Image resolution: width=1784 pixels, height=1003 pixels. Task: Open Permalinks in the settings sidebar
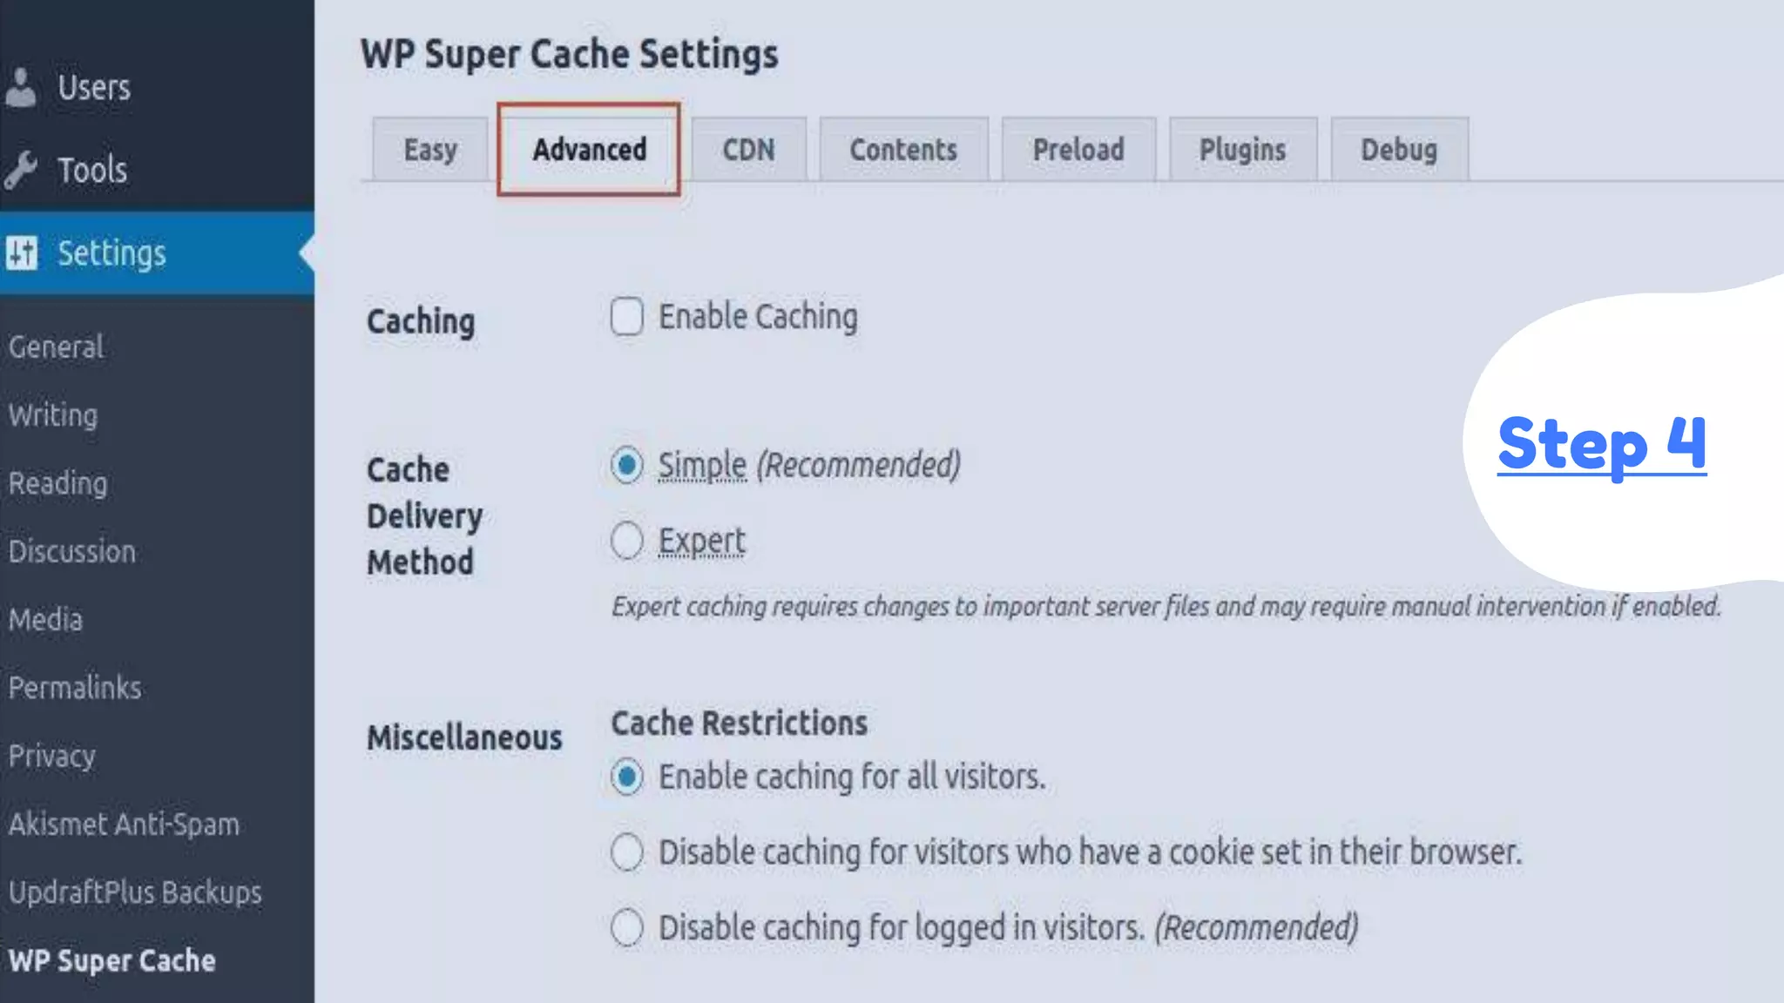(75, 688)
